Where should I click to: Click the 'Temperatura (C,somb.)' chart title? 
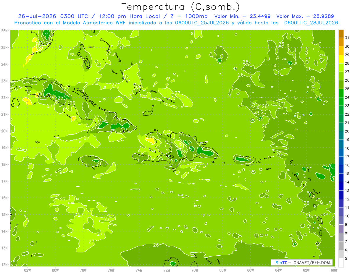180,7
